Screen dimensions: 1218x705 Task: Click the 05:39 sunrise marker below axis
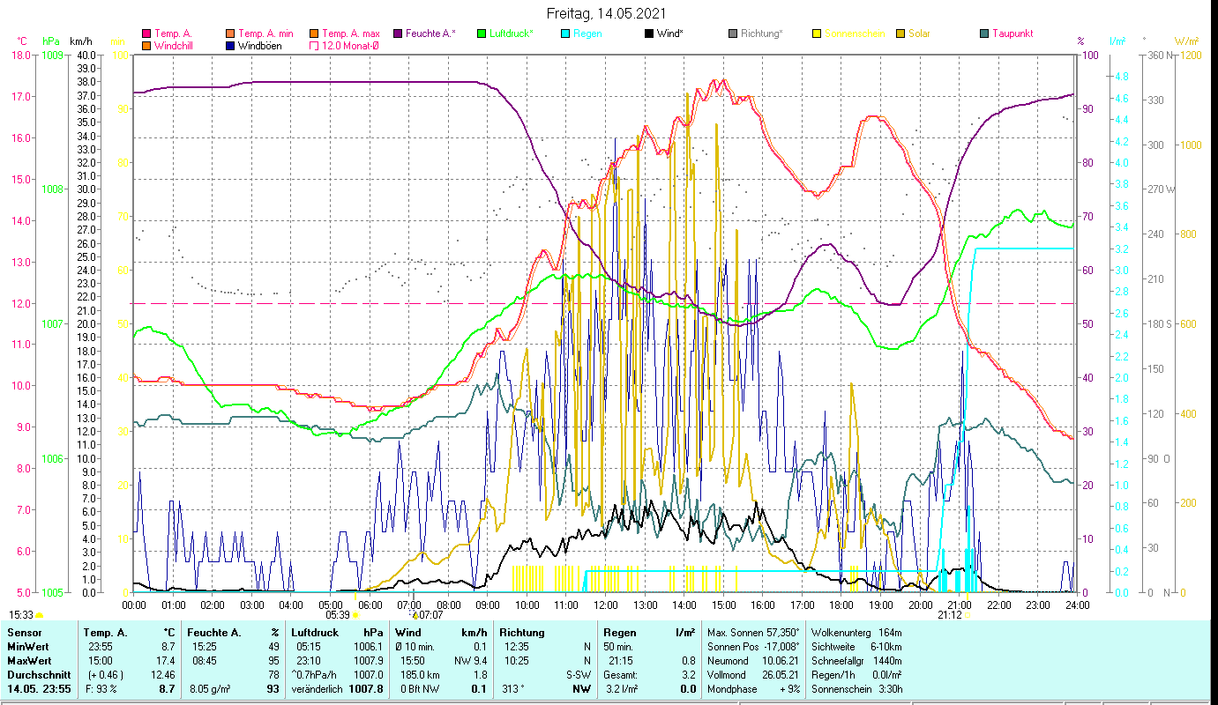pyautogui.click(x=338, y=615)
